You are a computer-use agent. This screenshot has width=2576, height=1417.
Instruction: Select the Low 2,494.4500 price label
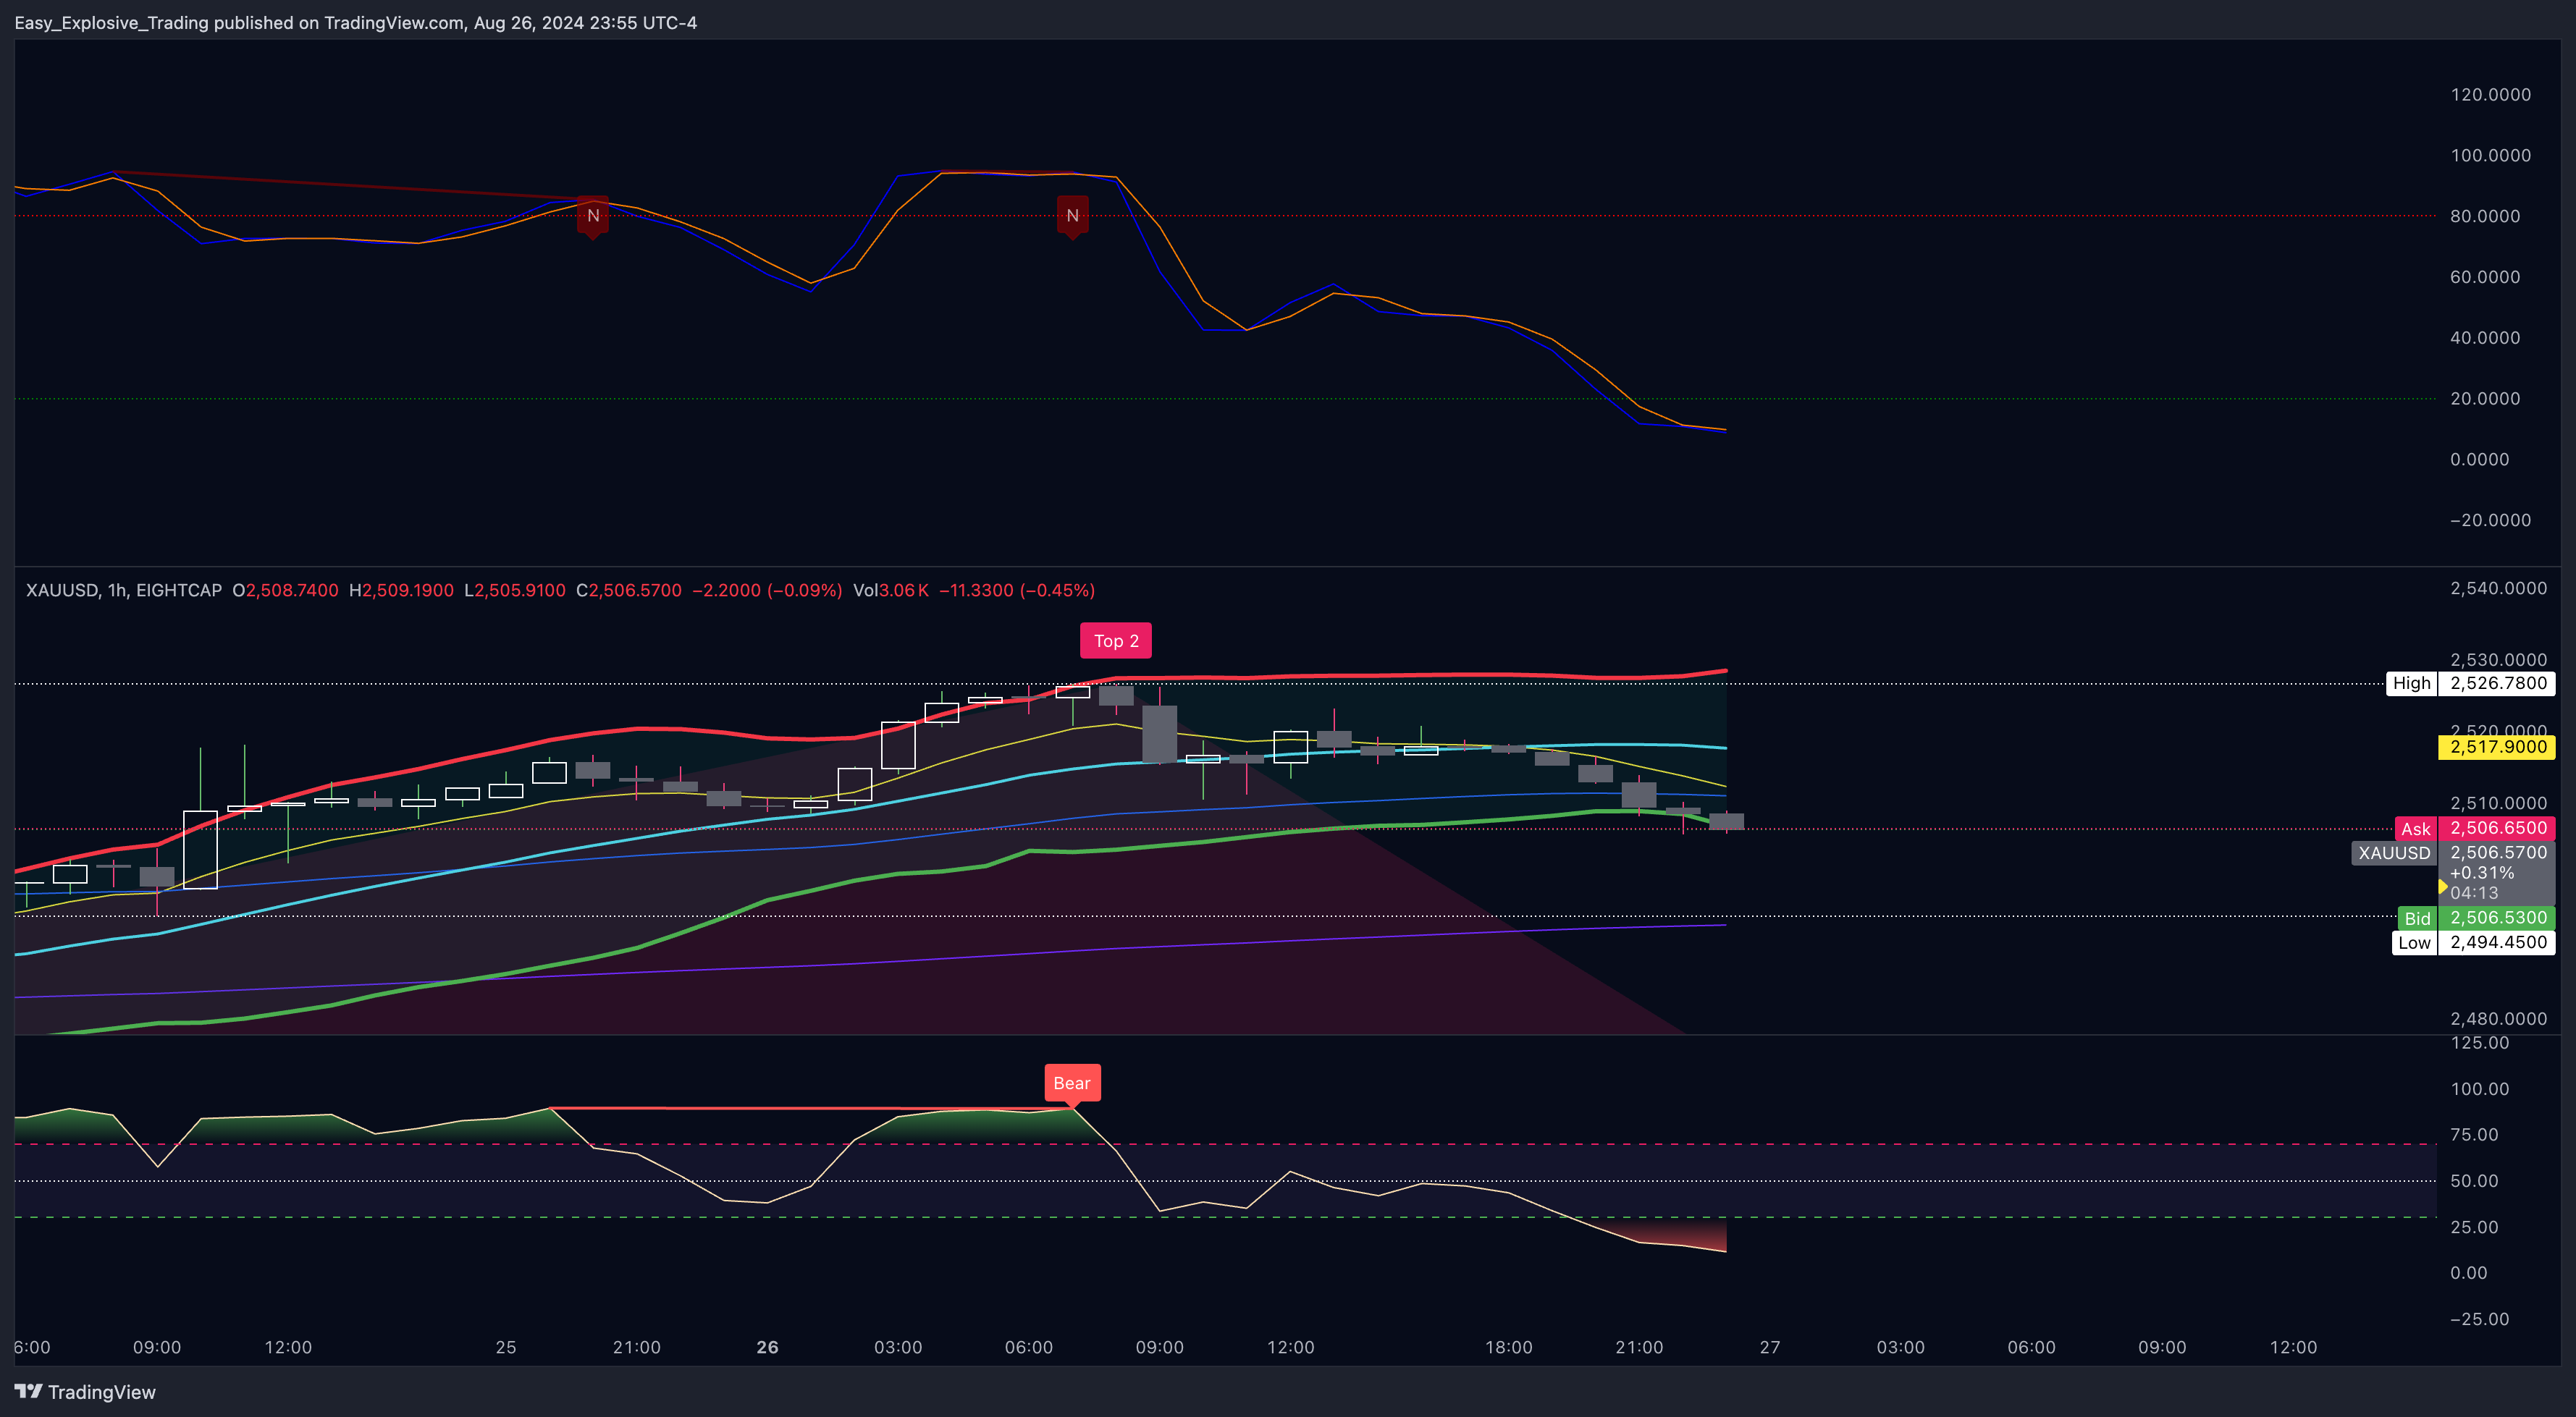click(2473, 942)
